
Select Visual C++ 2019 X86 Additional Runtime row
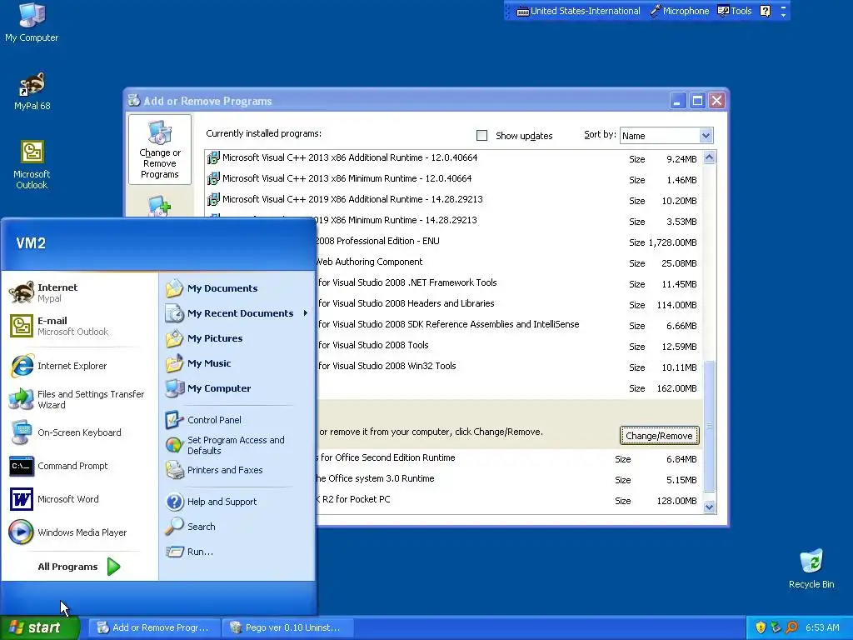454,200
